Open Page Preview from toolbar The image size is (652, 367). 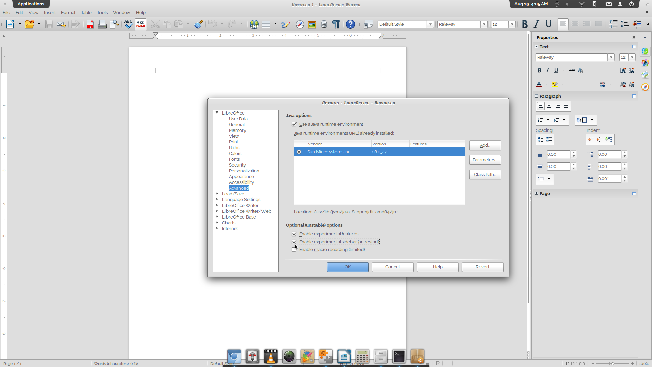tap(114, 24)
